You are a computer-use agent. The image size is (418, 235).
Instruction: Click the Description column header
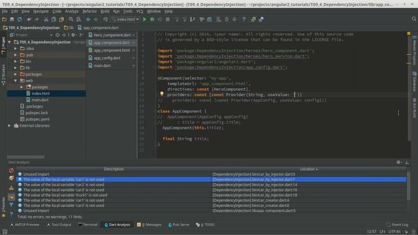[114, 169]
